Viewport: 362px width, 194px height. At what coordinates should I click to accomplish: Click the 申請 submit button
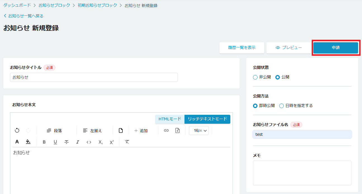(335, 48)
